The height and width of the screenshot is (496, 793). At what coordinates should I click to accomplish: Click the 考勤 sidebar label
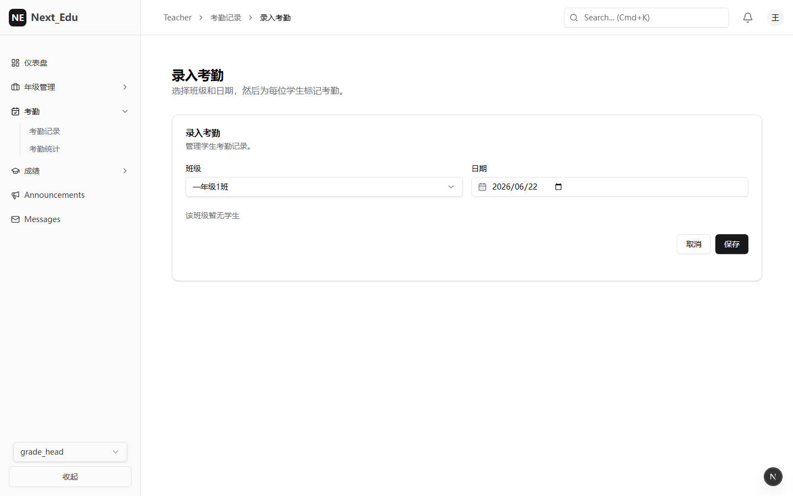pyautogui.click(x=32, y=111)
